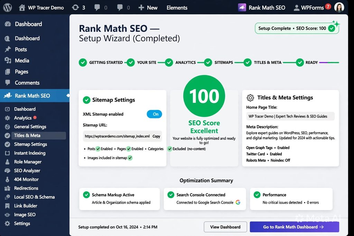
Task: Go to the Getting Started wizard step
Action: coord(101,63)
